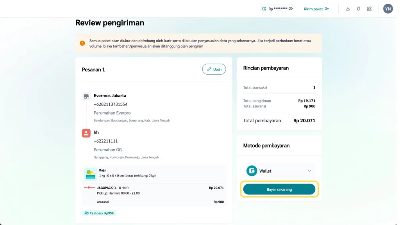Click the wallet icon beside balance
The height and width of the screenshot is (225, 400).
click(x=264, y=9)
